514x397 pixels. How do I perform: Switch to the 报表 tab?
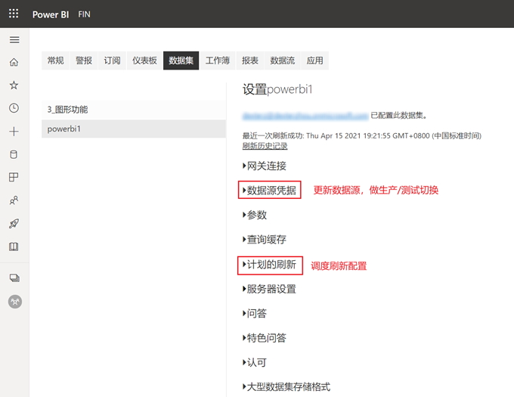coord(250,60)
